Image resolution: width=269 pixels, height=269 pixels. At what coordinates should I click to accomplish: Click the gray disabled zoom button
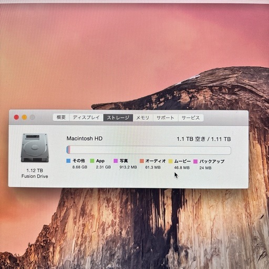(32, 117)
